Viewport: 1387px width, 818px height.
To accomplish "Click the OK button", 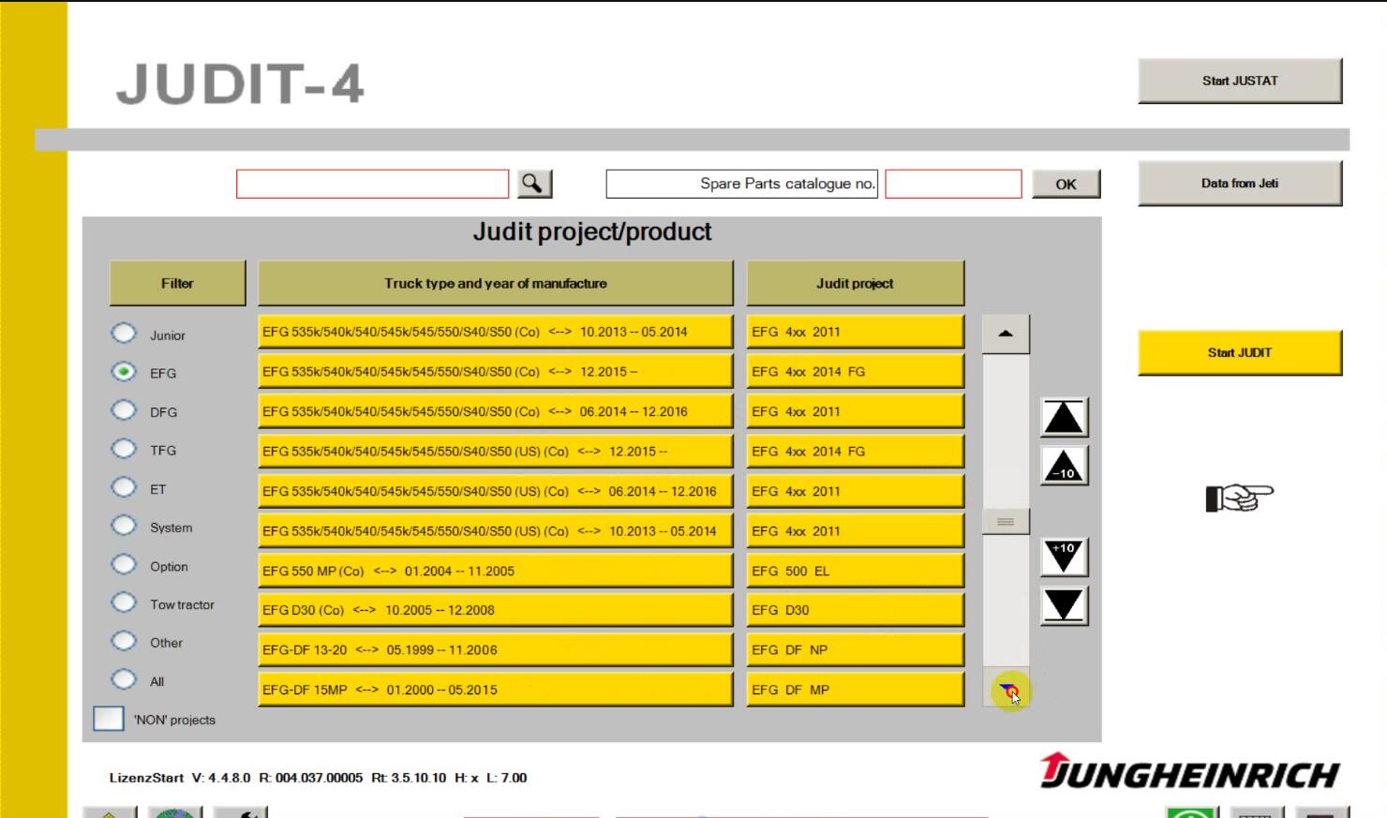I will coord(1066,184).
